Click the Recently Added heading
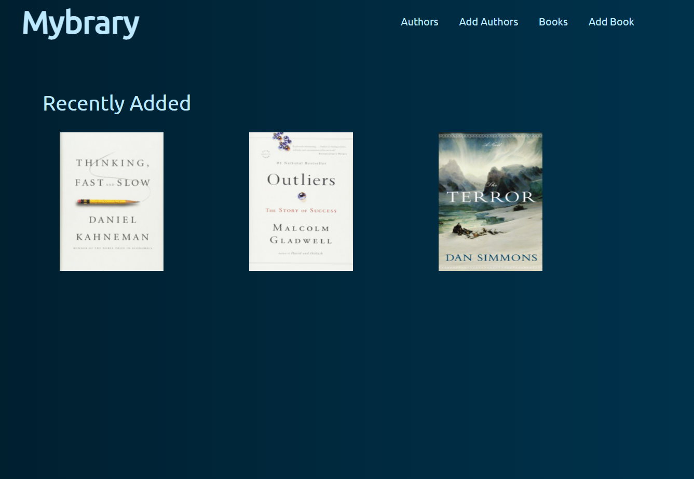This screenshot has height=479, width=694. point(117,103)
